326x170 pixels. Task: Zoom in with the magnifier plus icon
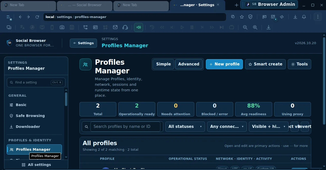pyautogui.click(x=255, y=27)
